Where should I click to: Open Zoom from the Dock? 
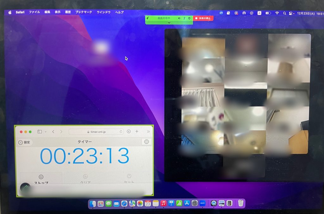pyautogui.click(x=202, y=203)
